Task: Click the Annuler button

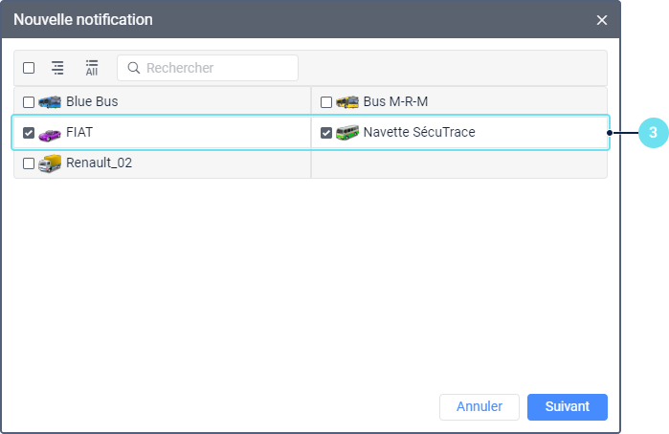Action: click(479, 406)
